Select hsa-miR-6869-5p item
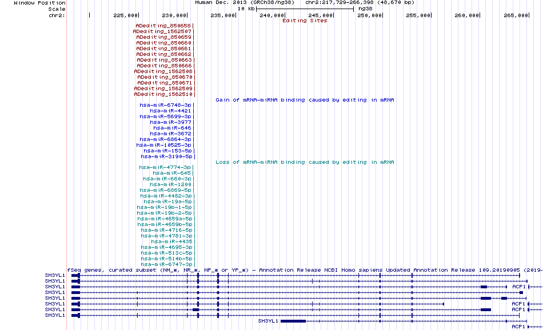Image resolution: width=543 pixels, height=330 pixels. [166, 190]
